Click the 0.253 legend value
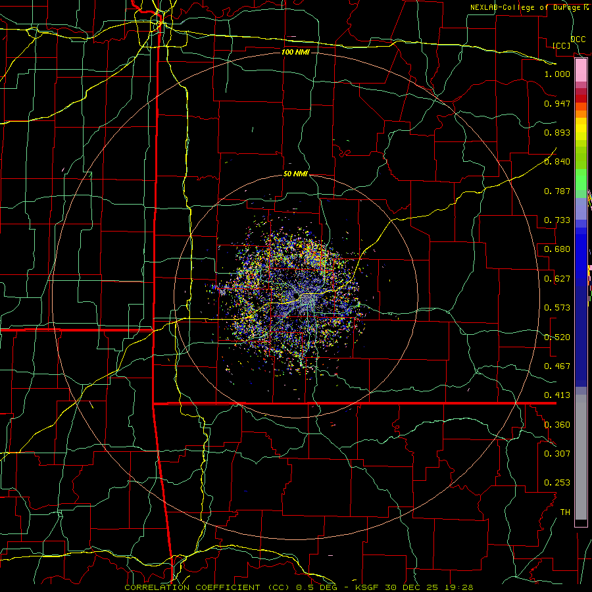592x592 pixels. pyautogui.click(x=557, y=483)
